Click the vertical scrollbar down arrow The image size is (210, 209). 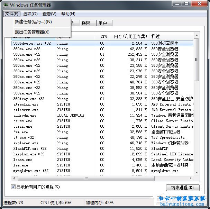click(197, 172)
